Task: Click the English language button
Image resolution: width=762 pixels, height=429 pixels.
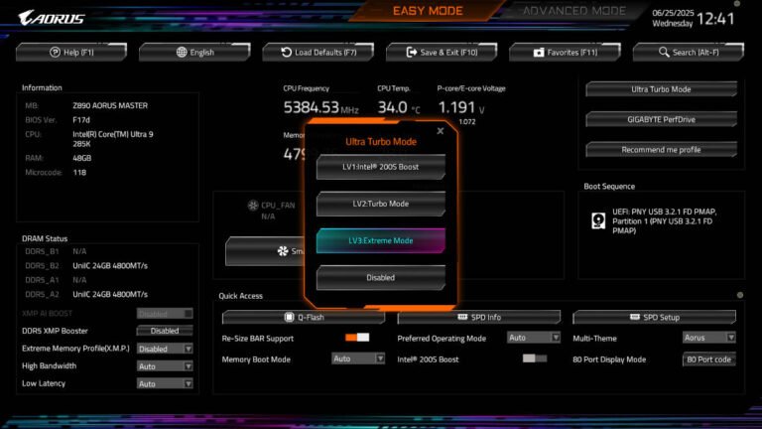Action: click(194, 52)
